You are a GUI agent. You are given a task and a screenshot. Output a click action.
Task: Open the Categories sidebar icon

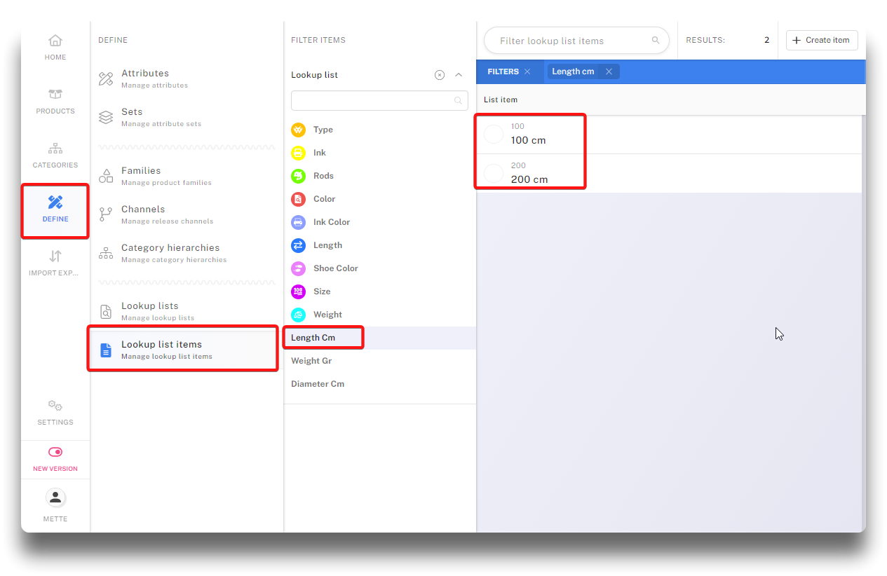[x=55, y=149]
